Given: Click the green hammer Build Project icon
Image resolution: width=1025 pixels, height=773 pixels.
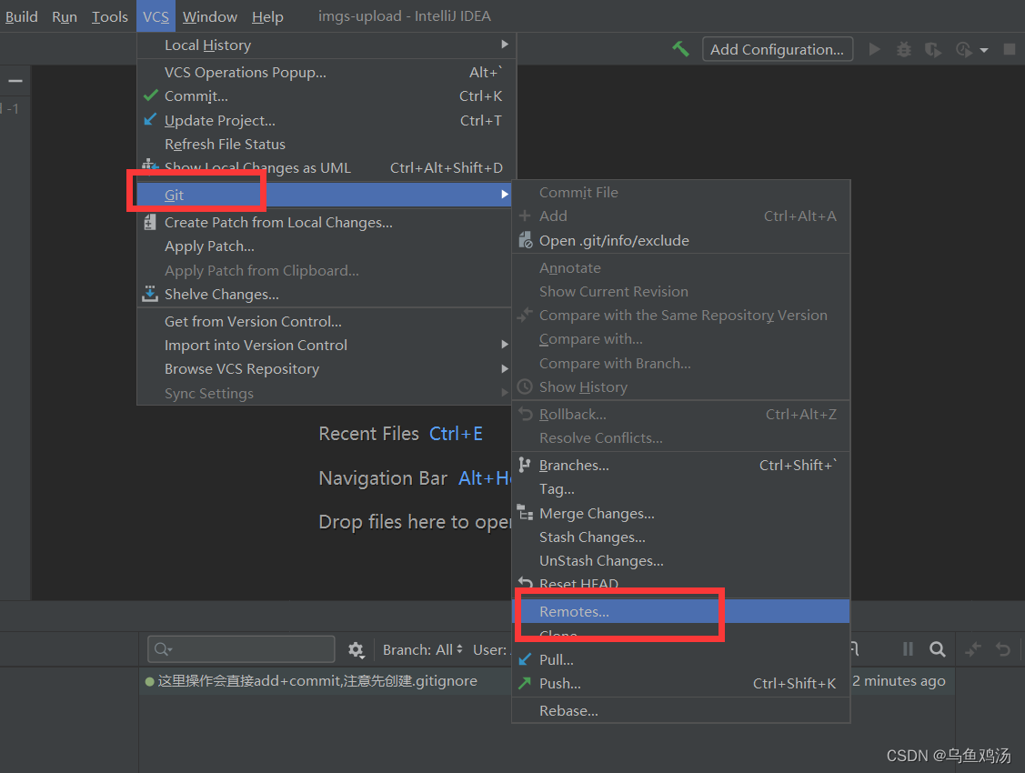Looking at the screenshot, I should pos(680,49).
